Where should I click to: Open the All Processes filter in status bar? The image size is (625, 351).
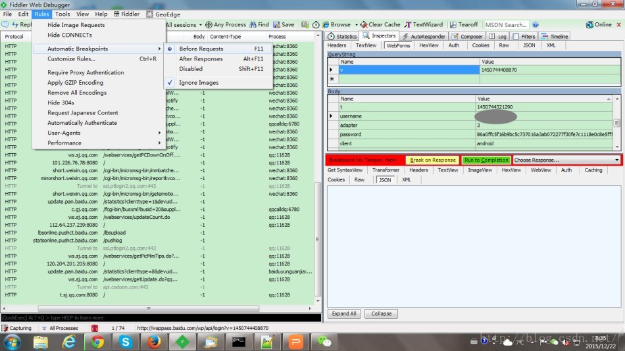pyautogui.click(x=60, y=328)
